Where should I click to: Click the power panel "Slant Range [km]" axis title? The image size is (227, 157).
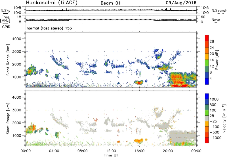pos(8,60)
